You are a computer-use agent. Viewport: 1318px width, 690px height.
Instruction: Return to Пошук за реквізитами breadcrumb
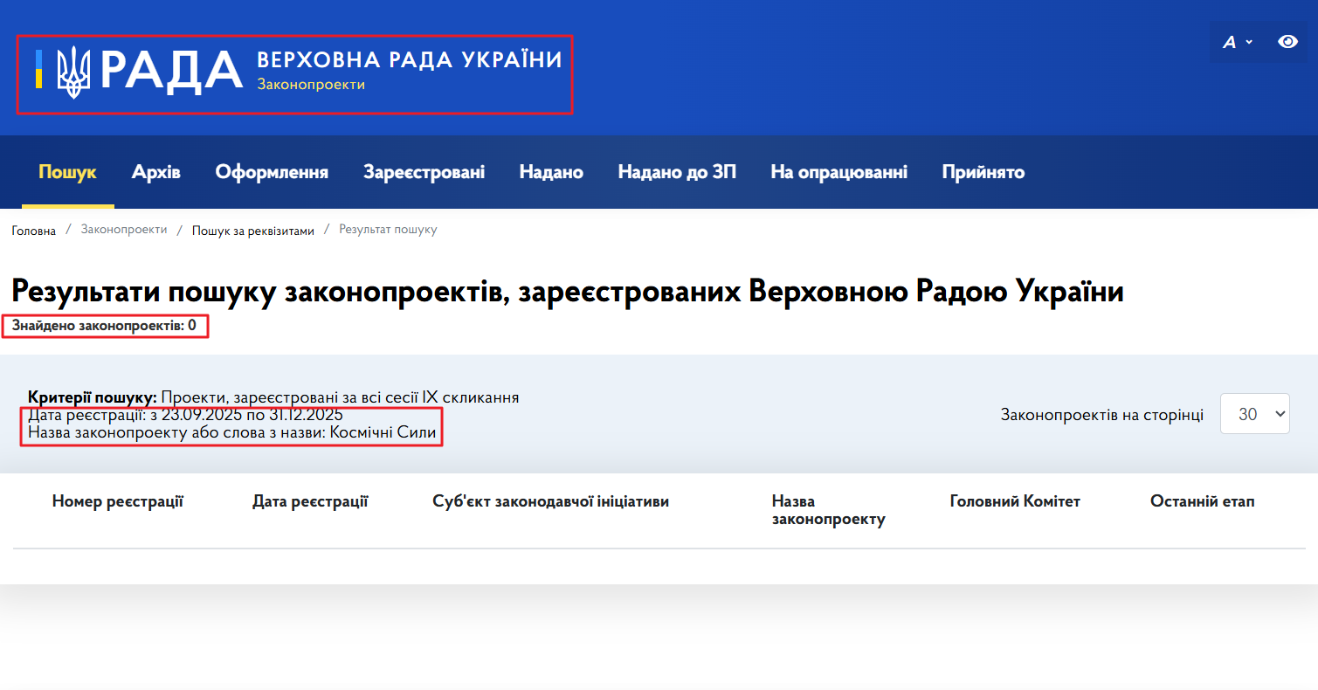253,231
